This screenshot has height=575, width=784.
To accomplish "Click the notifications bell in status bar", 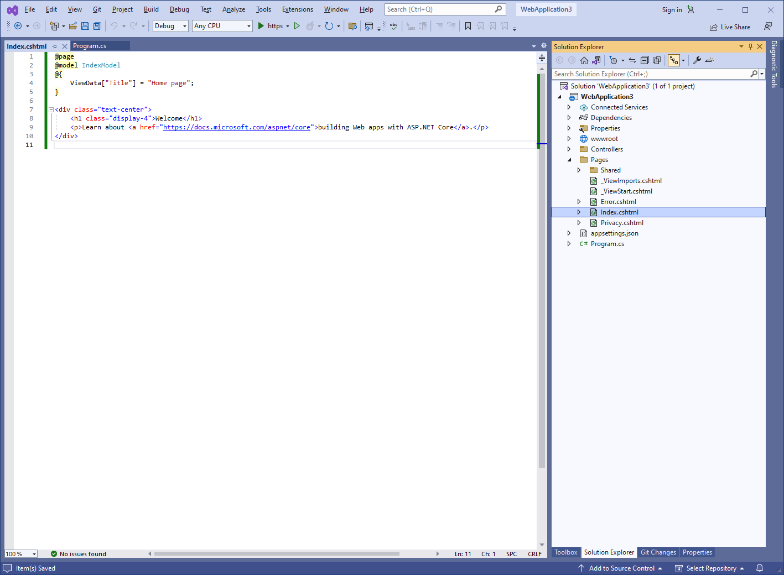I will pos(760,568).
